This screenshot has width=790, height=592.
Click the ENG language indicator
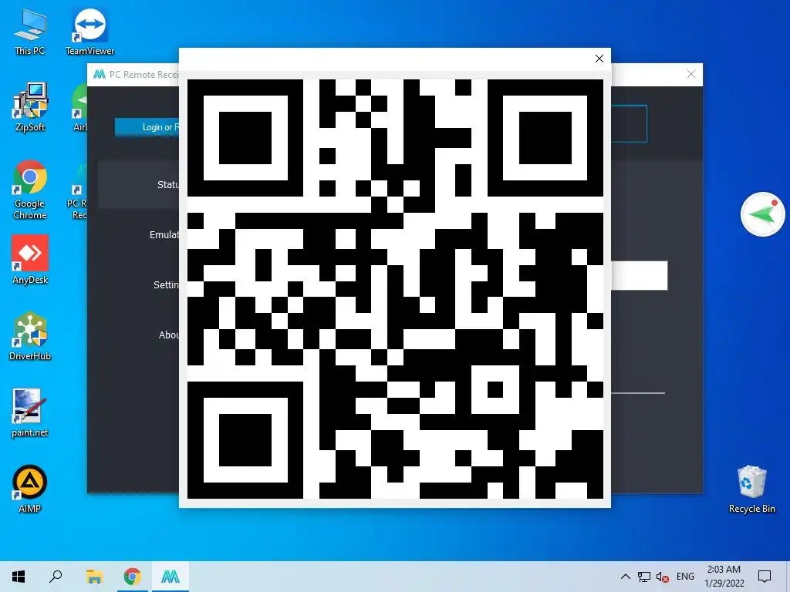point(685,577)
